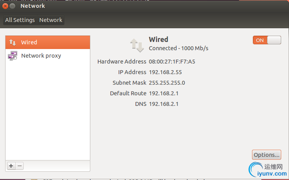This screenshot has height=180, width=289.
Task: Toggle the Wired connection ON switch
Action: pyautogui.click(x=267, y=40)
